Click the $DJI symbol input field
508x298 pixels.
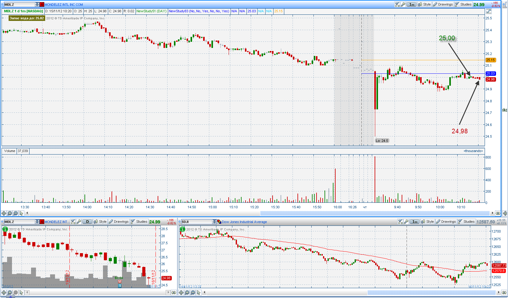pyautogui.click(x=197, y=222)
